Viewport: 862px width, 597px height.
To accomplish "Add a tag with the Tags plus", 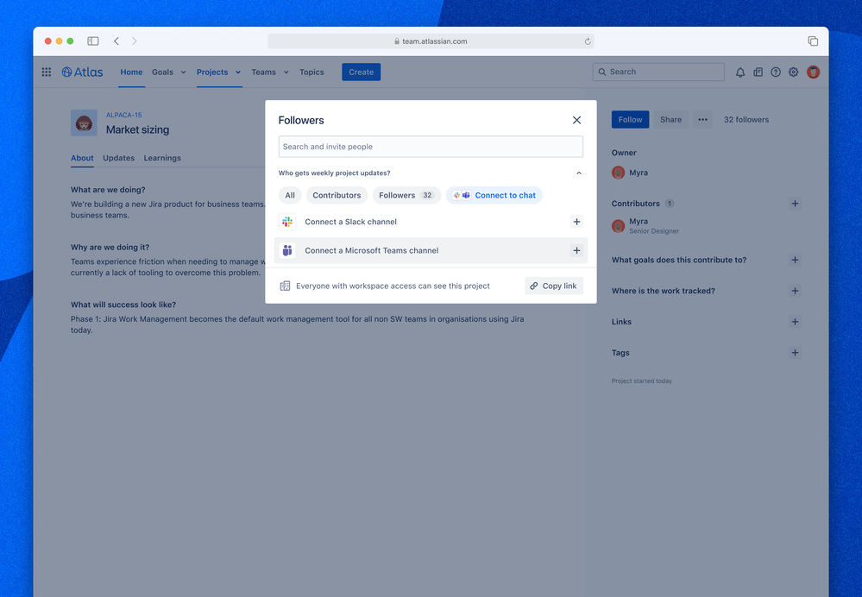I will pos(795,352).
